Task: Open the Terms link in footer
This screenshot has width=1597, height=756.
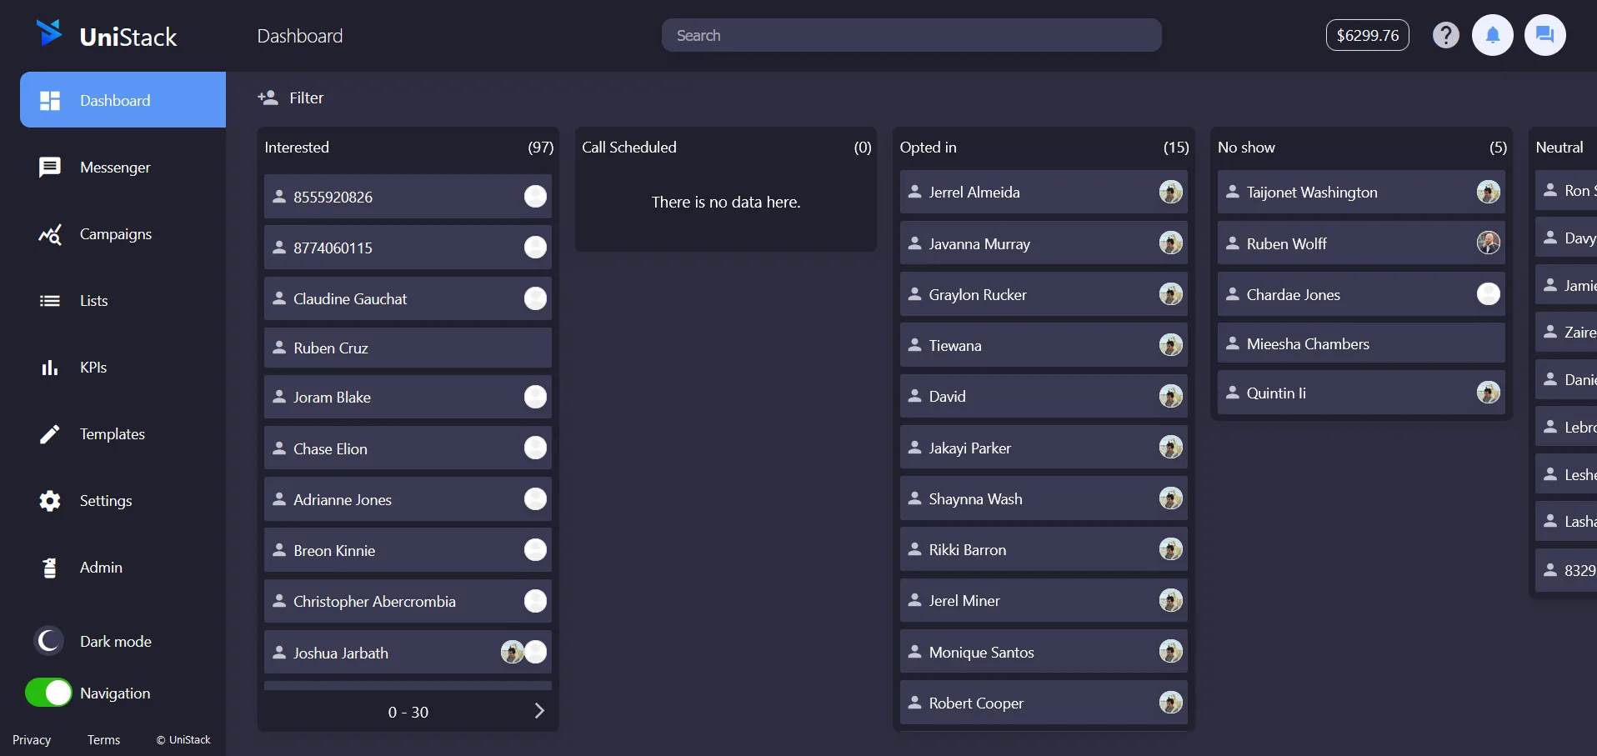Action: pyautogui.click(x=103, y=739)
